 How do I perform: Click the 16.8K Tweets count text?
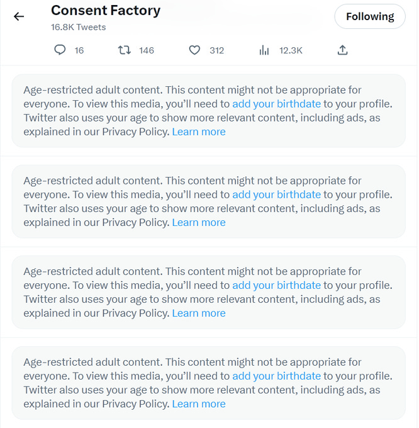tap(79, 27)
